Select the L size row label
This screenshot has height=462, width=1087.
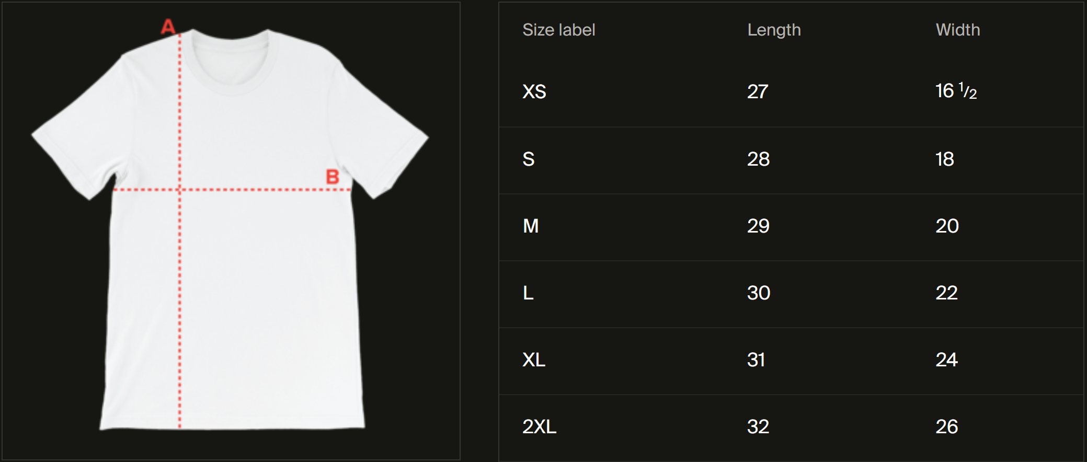pyautogui.click(x=528, y=293)
